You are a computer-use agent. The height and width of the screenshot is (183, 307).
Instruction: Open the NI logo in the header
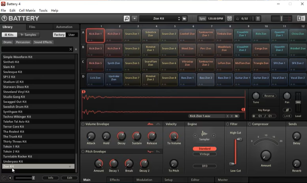pos(301,18)
